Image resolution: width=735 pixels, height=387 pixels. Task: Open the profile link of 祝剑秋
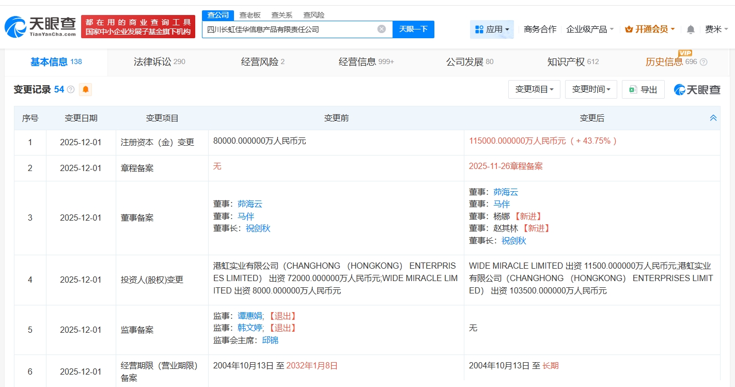pos(257,228)
